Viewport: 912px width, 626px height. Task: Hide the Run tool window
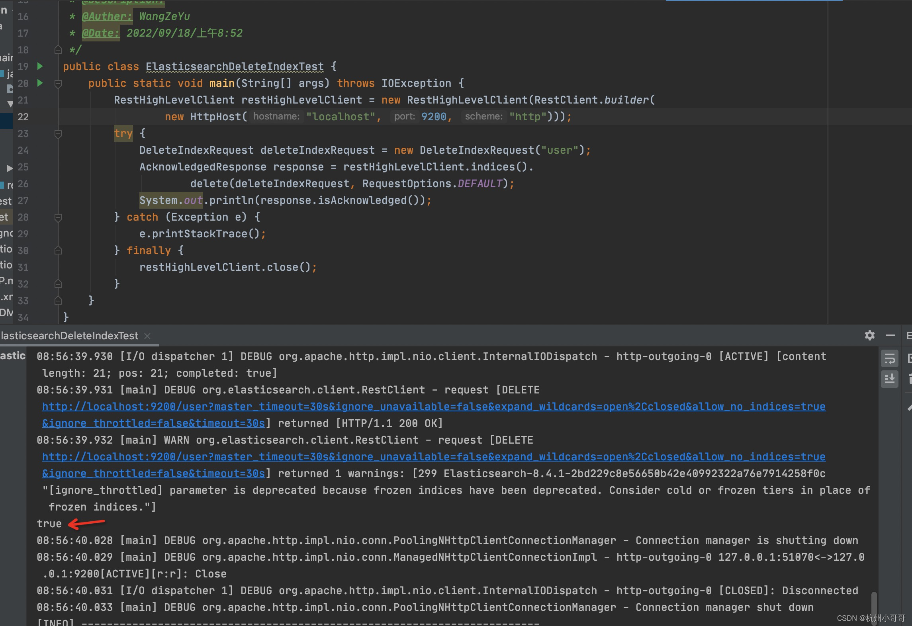[x=890, y=335]
